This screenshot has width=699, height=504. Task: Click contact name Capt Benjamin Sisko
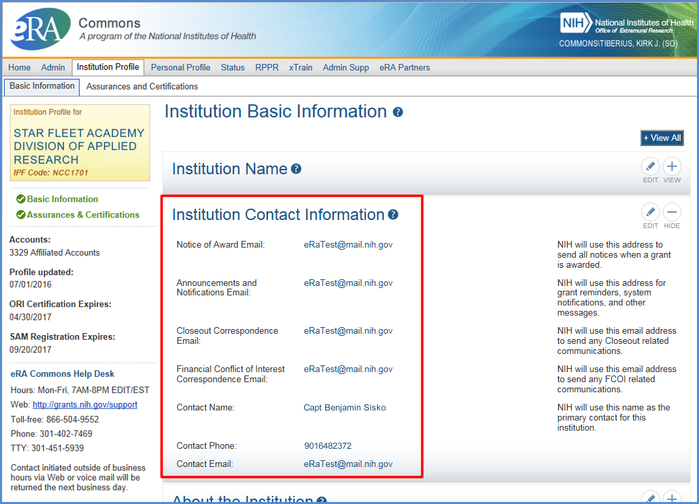click(x=345, y=408)
